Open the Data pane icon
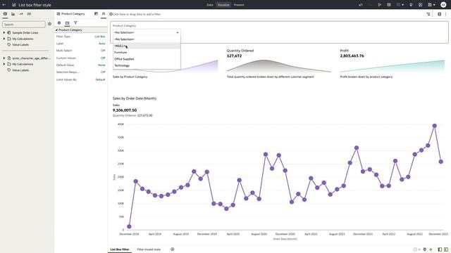Viewport: 451px width, 253px height. click(x=5, y=14)
